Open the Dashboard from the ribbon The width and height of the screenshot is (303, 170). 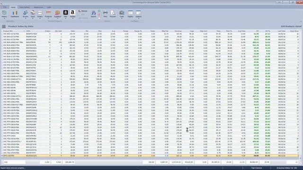(15, 14)
